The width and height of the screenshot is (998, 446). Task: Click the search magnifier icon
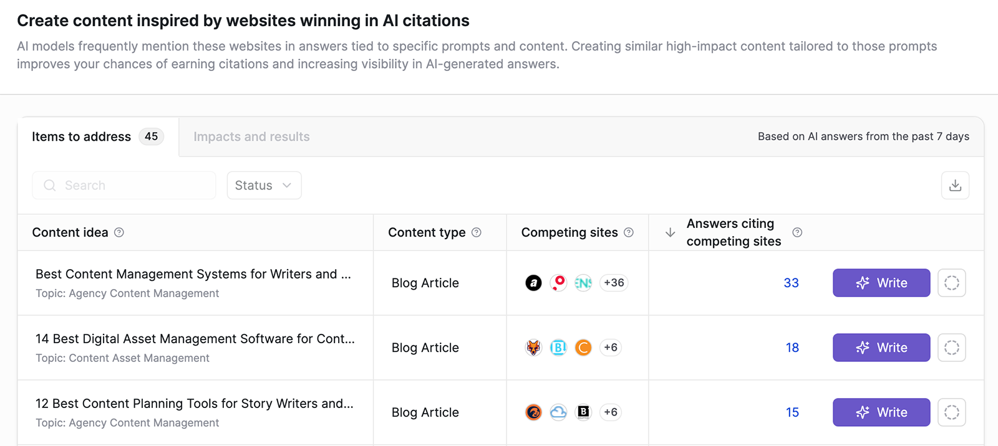(49, 185)
